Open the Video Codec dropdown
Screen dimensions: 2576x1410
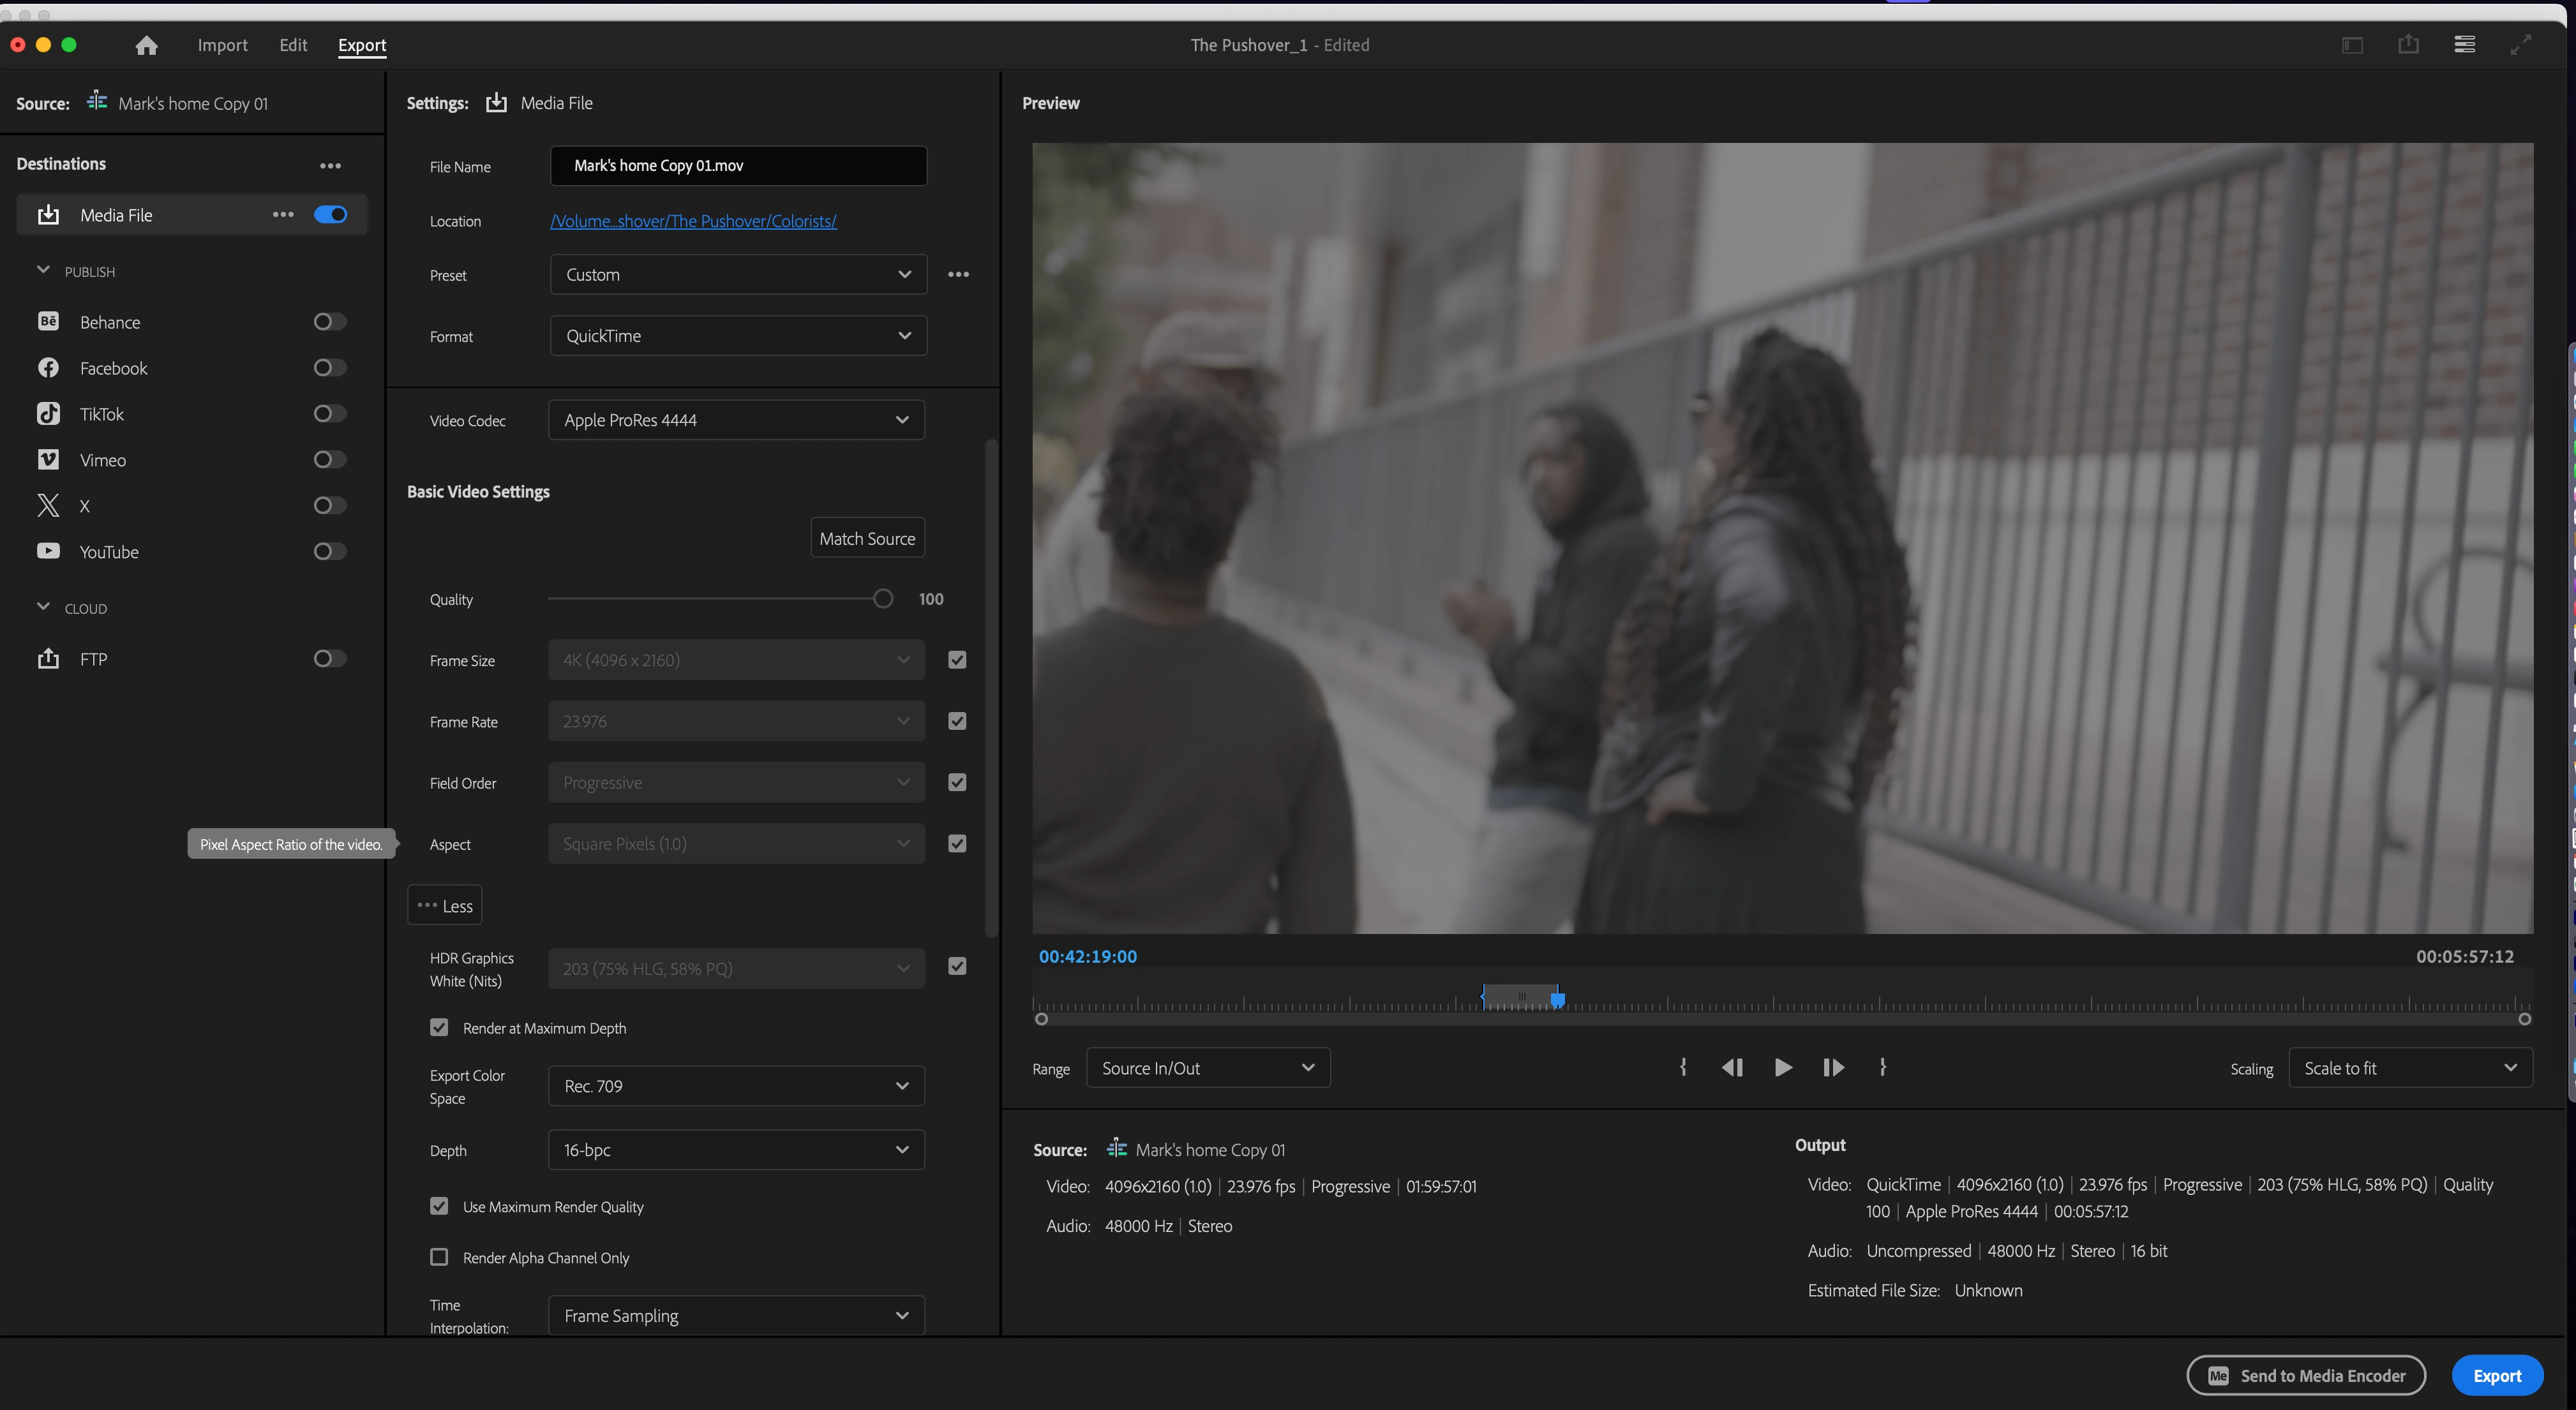point(736,420)
